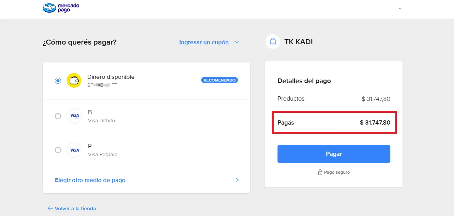Viewport: 454px width, 216px height.
Task: Click the Visa Prepaid card logo
Action: (74, 150)
